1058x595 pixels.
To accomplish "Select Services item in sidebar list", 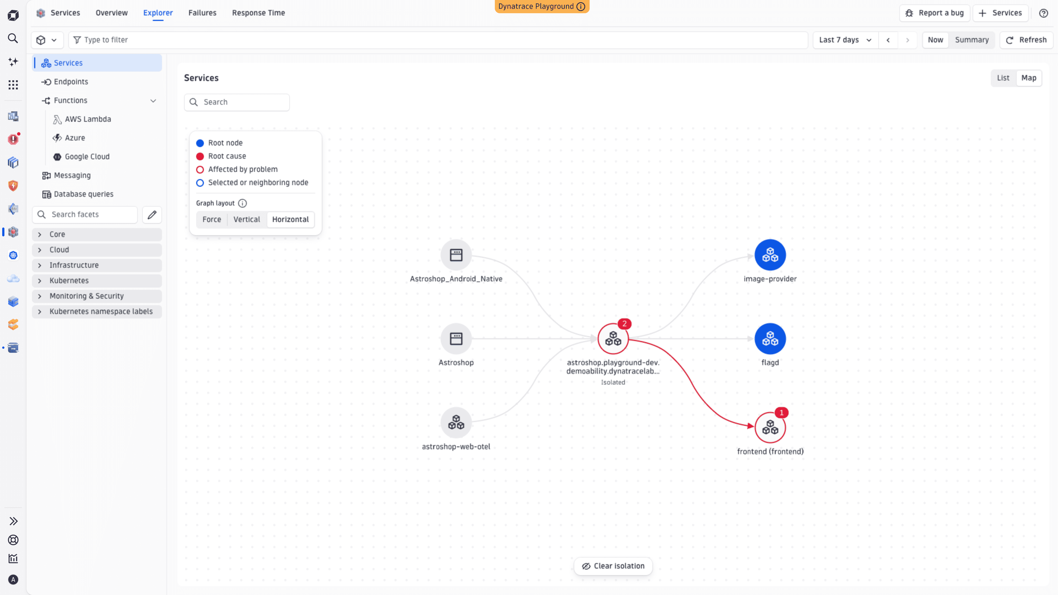I will pyautogui.click(x=97, y=63).
